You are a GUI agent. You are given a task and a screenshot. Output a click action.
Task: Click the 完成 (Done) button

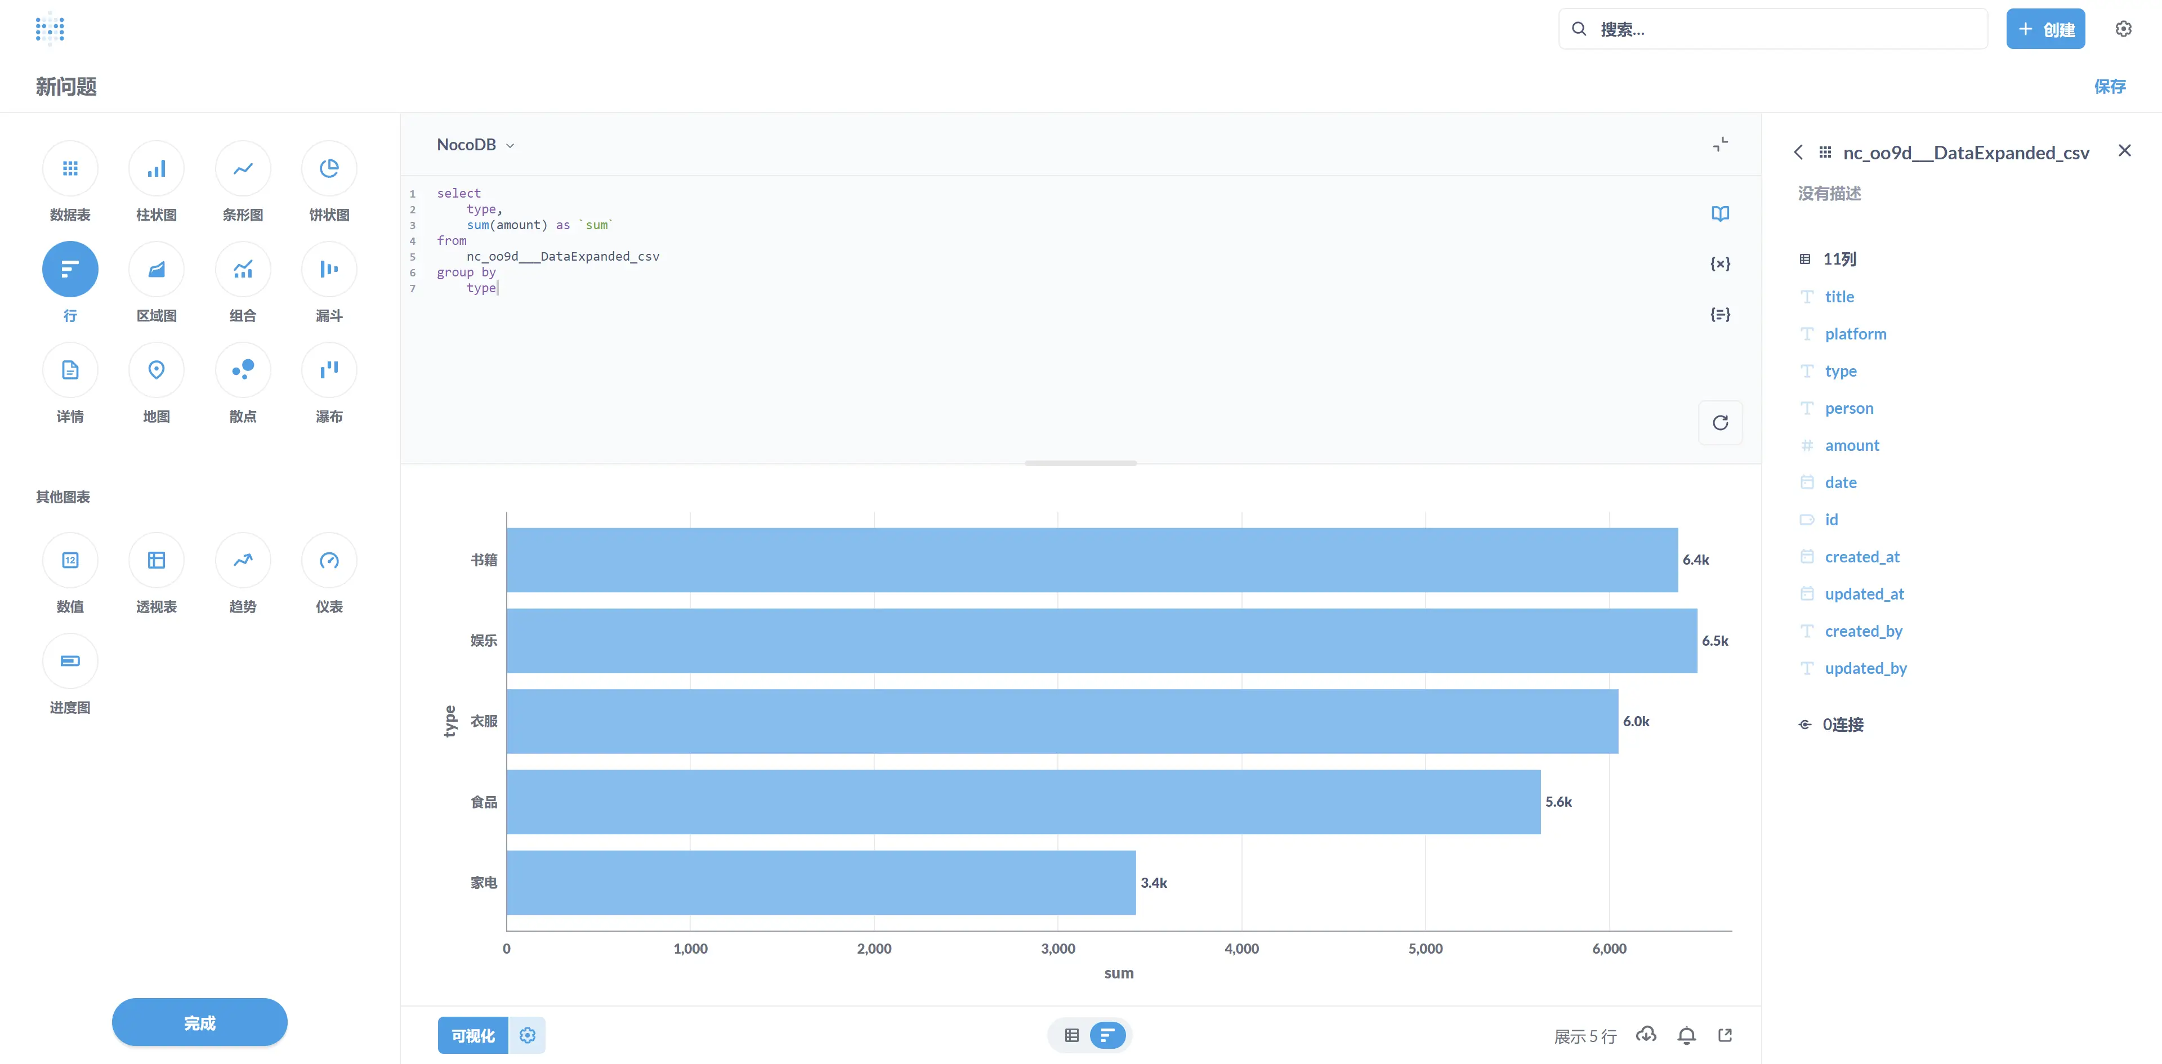(x=199, y=1023)
